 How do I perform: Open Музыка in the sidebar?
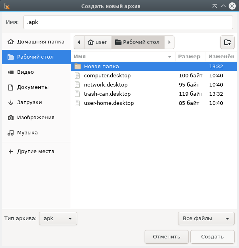(x=27, y=133)
